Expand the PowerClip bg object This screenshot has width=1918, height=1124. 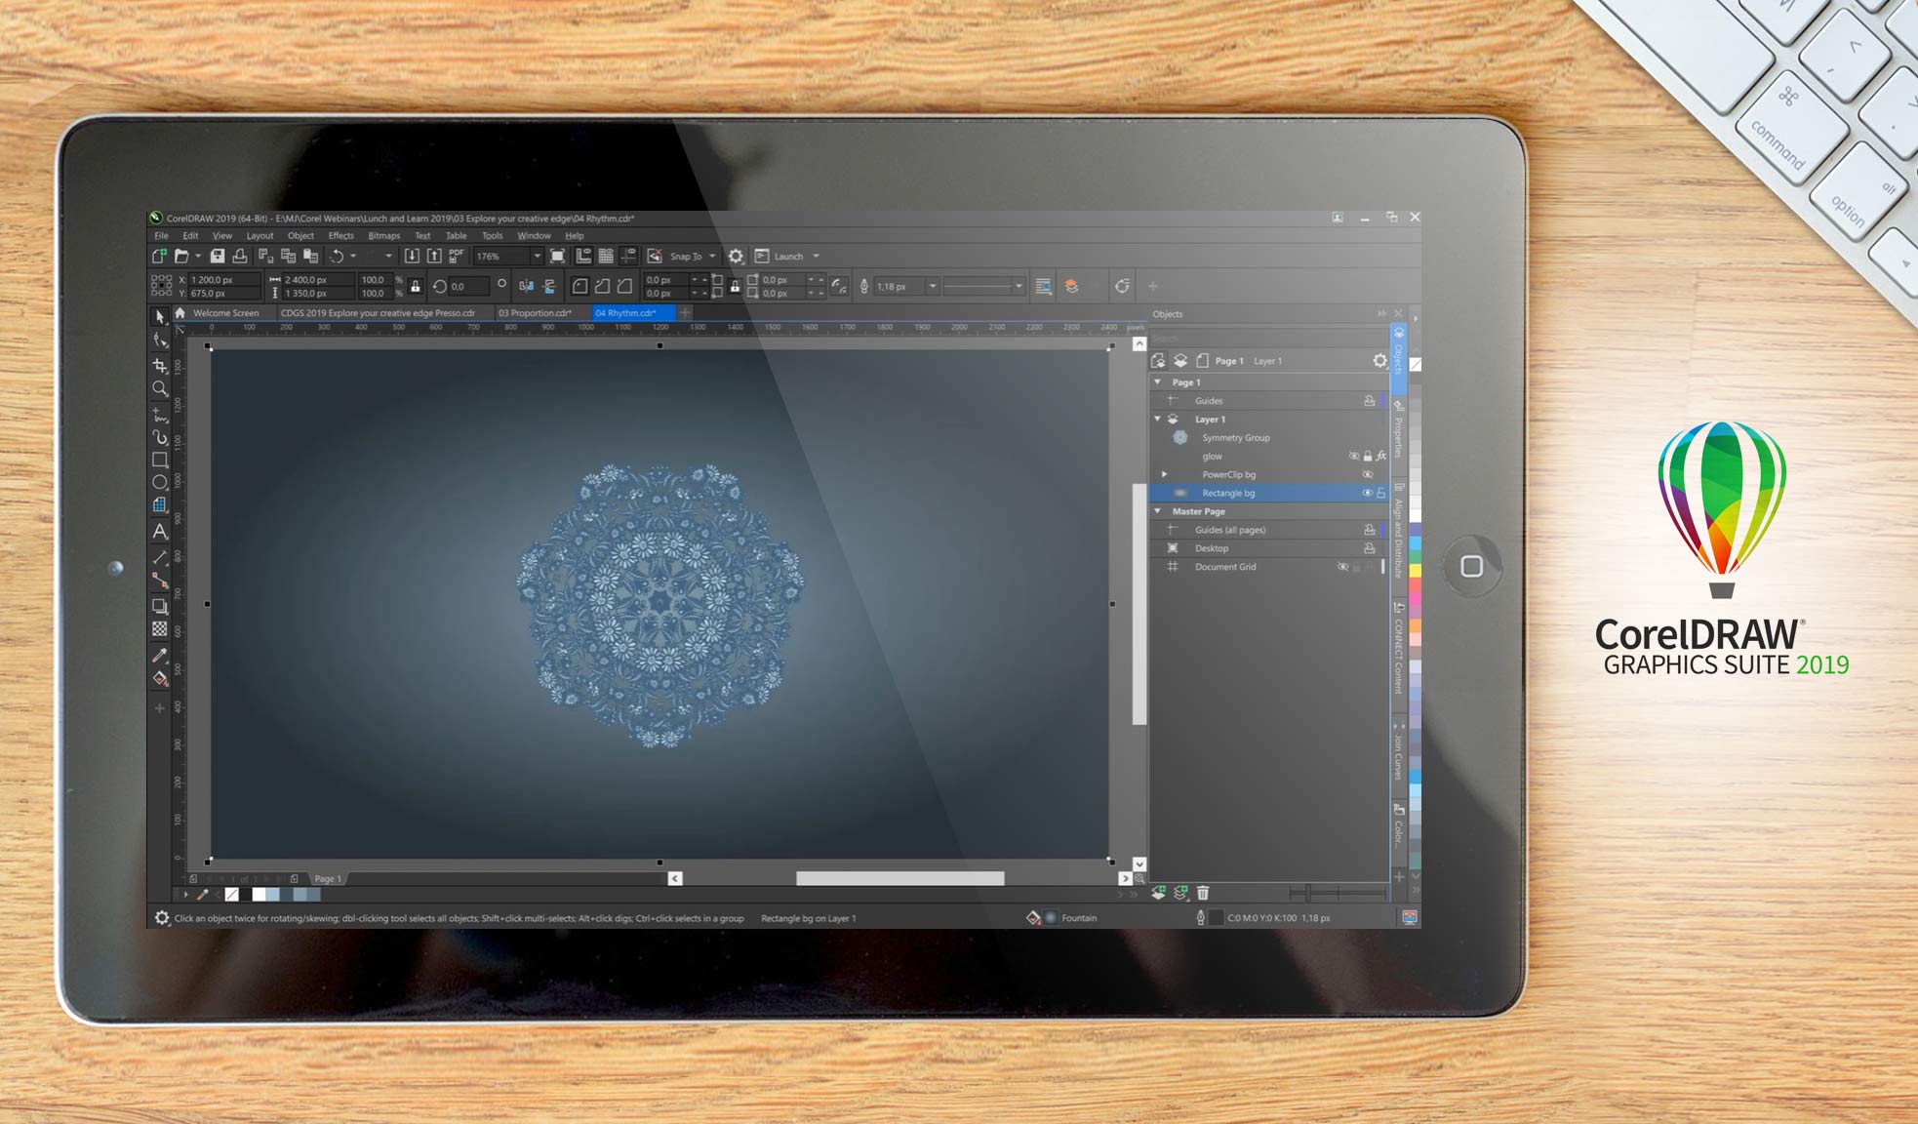[x=1165, y=474]
